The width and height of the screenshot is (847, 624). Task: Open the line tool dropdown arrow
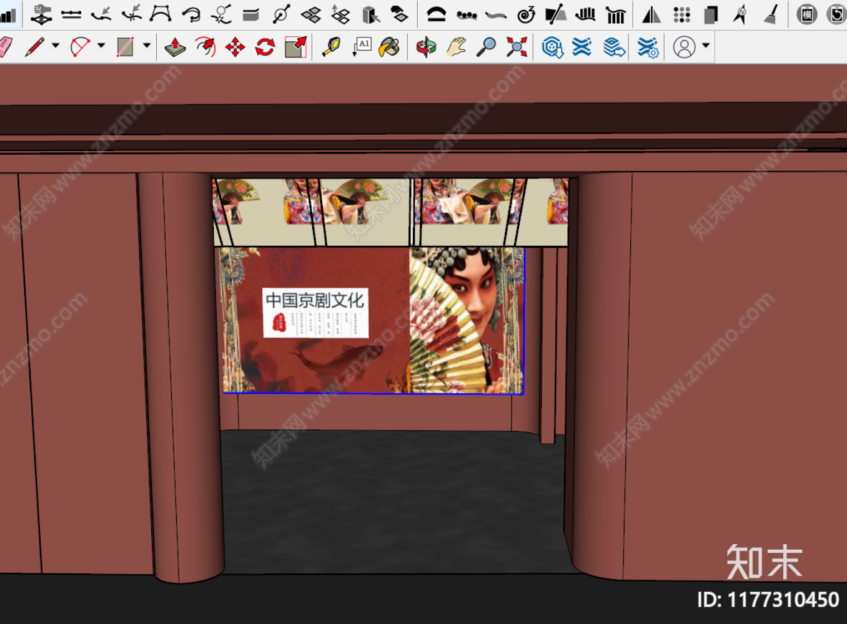point(56,46)
